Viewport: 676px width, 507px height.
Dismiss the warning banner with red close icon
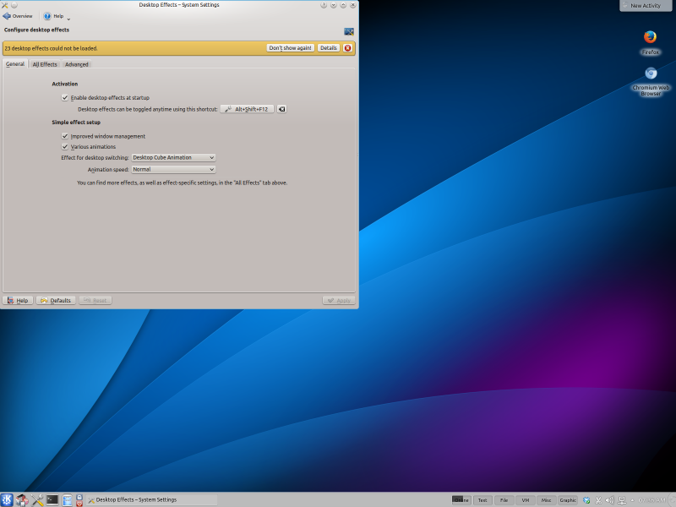point(347,48)
